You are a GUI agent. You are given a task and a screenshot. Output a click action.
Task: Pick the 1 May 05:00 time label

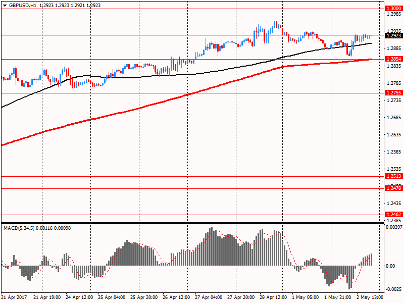click(306, 297)
